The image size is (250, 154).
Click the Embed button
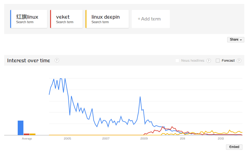tap(234, 147)
